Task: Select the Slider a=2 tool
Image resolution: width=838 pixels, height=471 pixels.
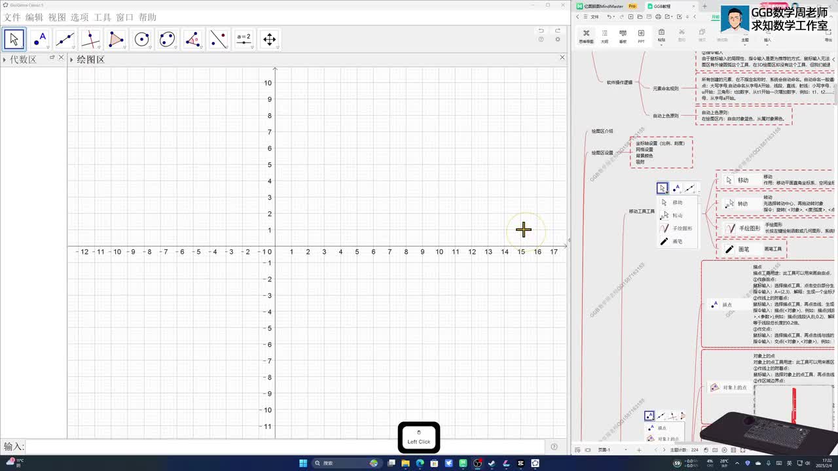Action: click(x=244, y=39)
